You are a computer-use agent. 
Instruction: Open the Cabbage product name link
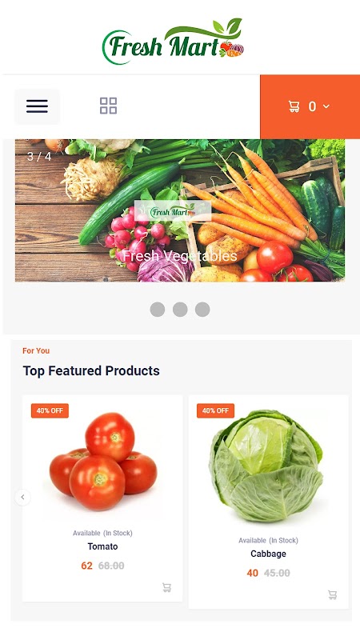268,554
